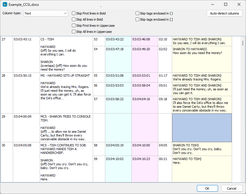
Task: Select text cell 'How soon do you need the money?'
Action: [x=202, y=51]
